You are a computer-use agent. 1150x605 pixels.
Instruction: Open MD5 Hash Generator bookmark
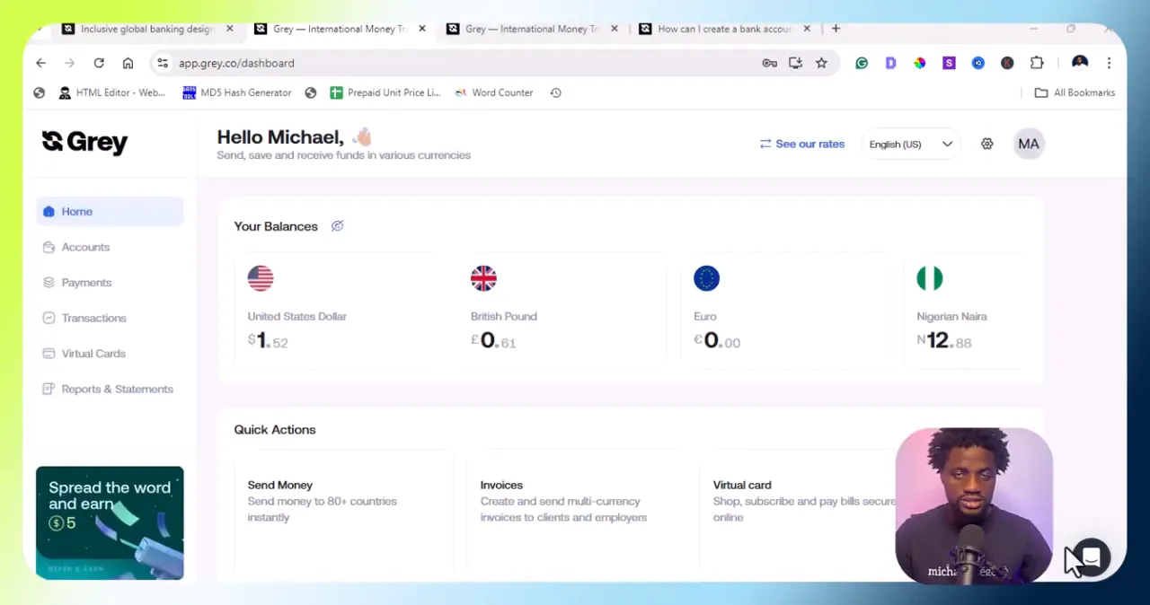pos(237,92)
